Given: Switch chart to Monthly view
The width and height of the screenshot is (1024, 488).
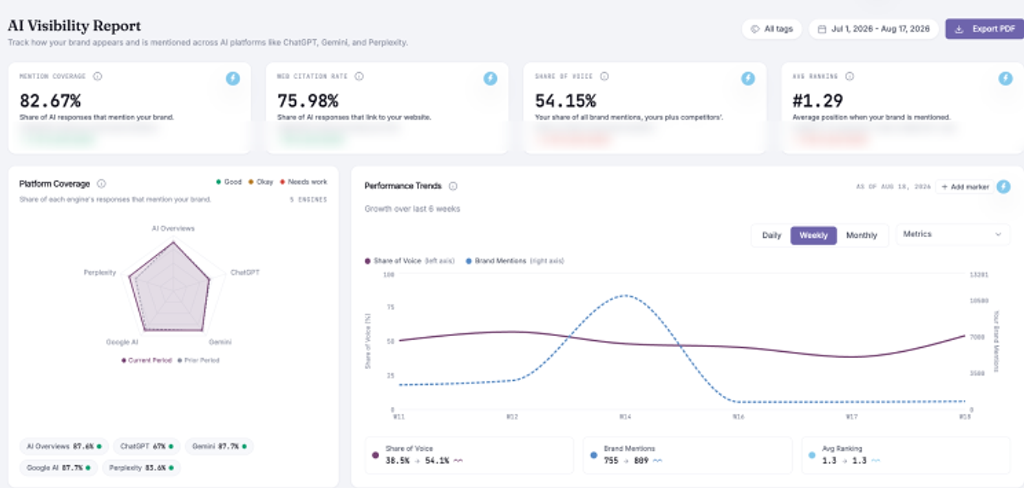Looking at the screenshot, I should click(862, 235).
